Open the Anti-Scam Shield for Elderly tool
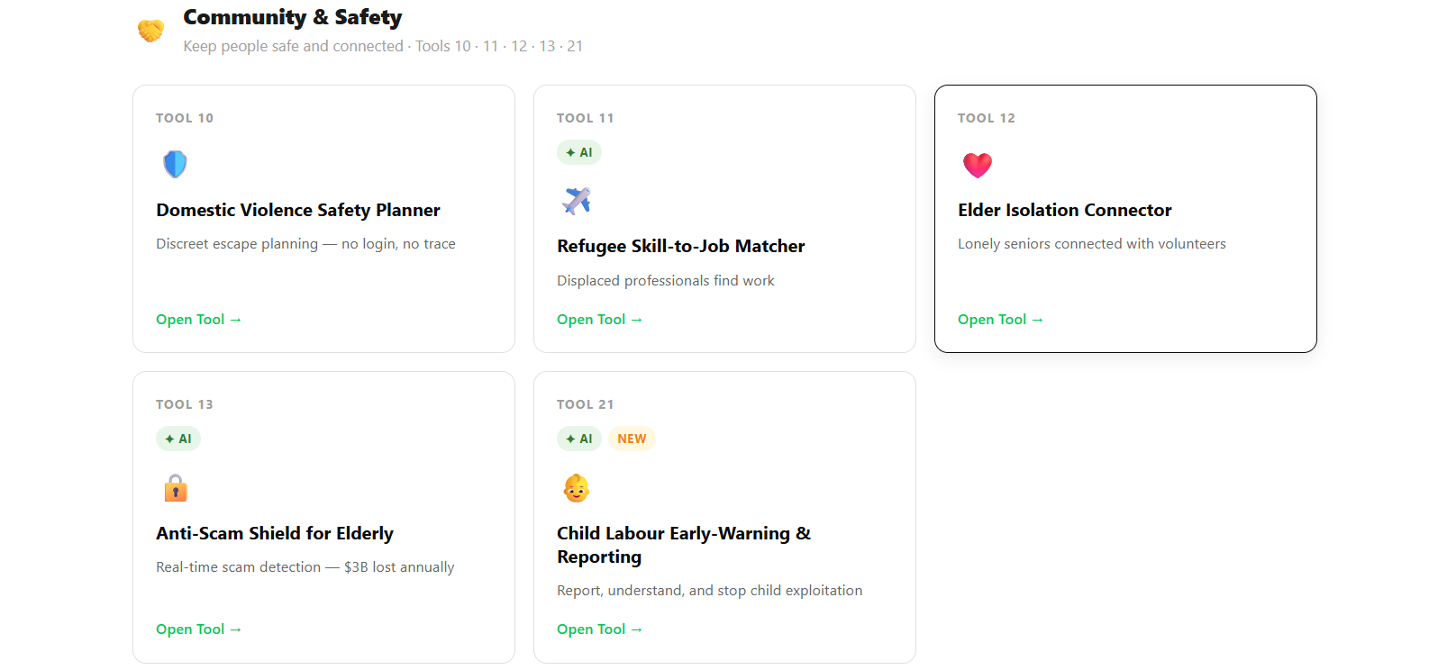This screenshot has height=670, width=1429. click(198, 629)
